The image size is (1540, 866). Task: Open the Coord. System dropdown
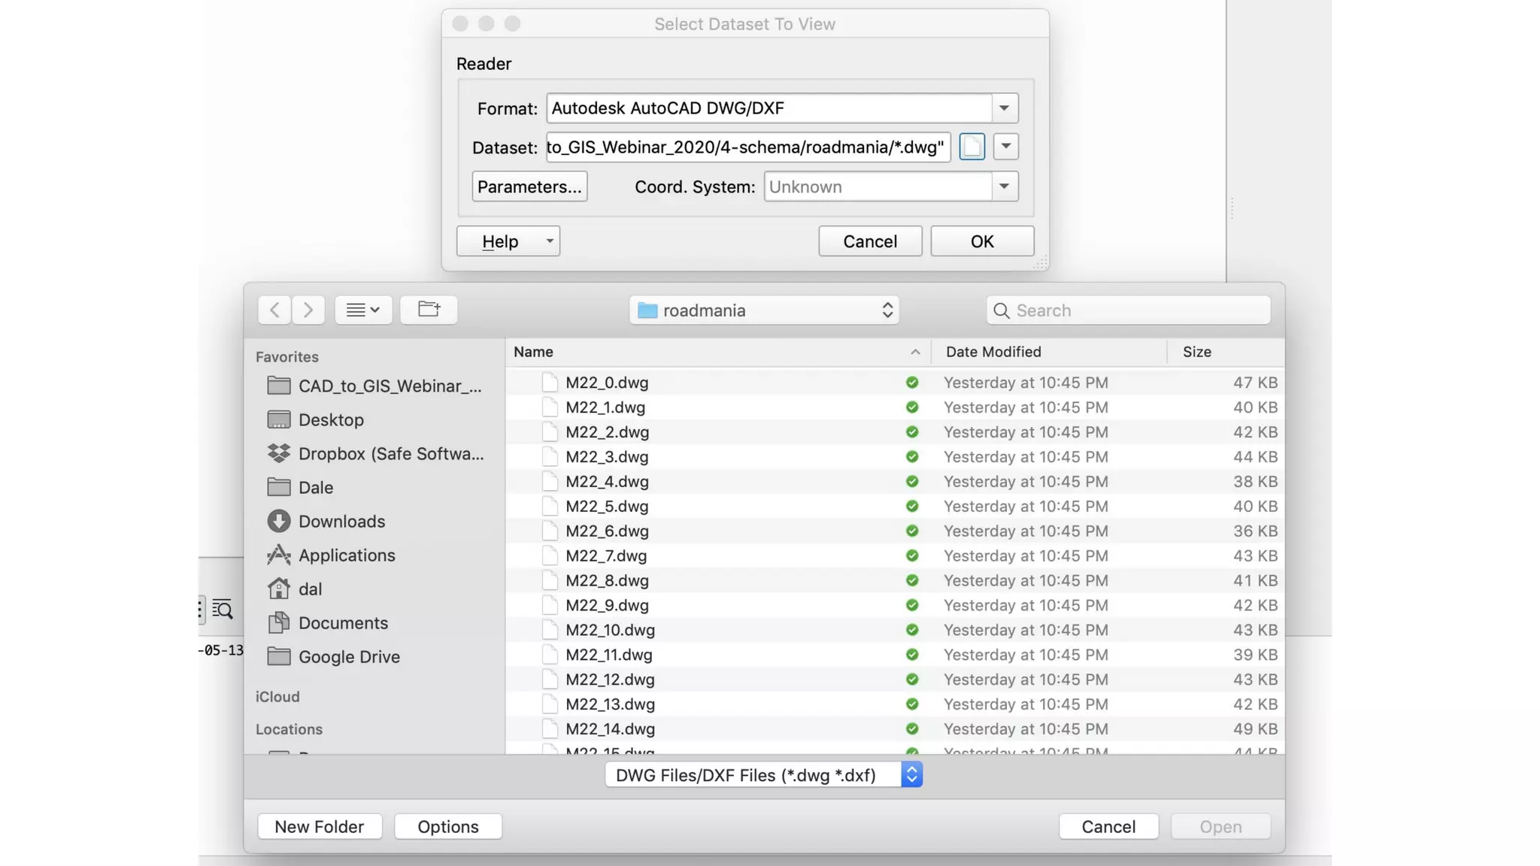point(1004,186)
